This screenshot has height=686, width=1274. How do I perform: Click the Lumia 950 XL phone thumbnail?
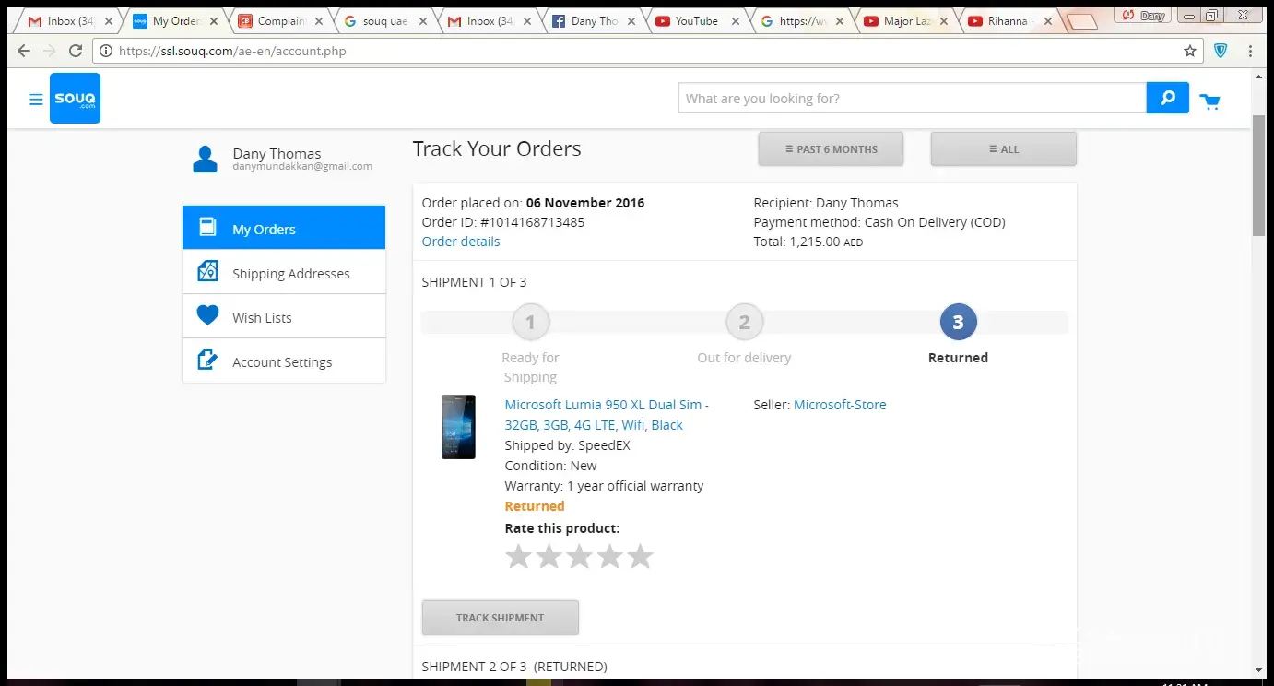458,427
